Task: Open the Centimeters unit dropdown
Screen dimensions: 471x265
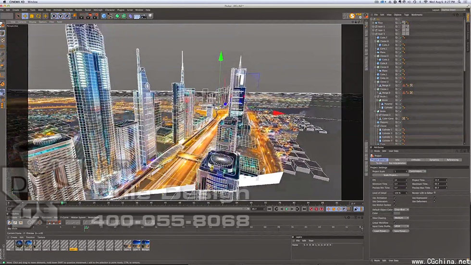Action: tap(417, 171)
